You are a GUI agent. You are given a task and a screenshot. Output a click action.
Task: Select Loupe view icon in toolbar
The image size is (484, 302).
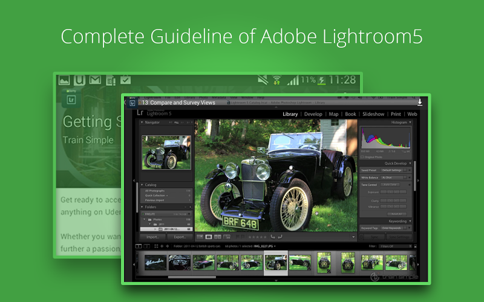coord(209,237)
